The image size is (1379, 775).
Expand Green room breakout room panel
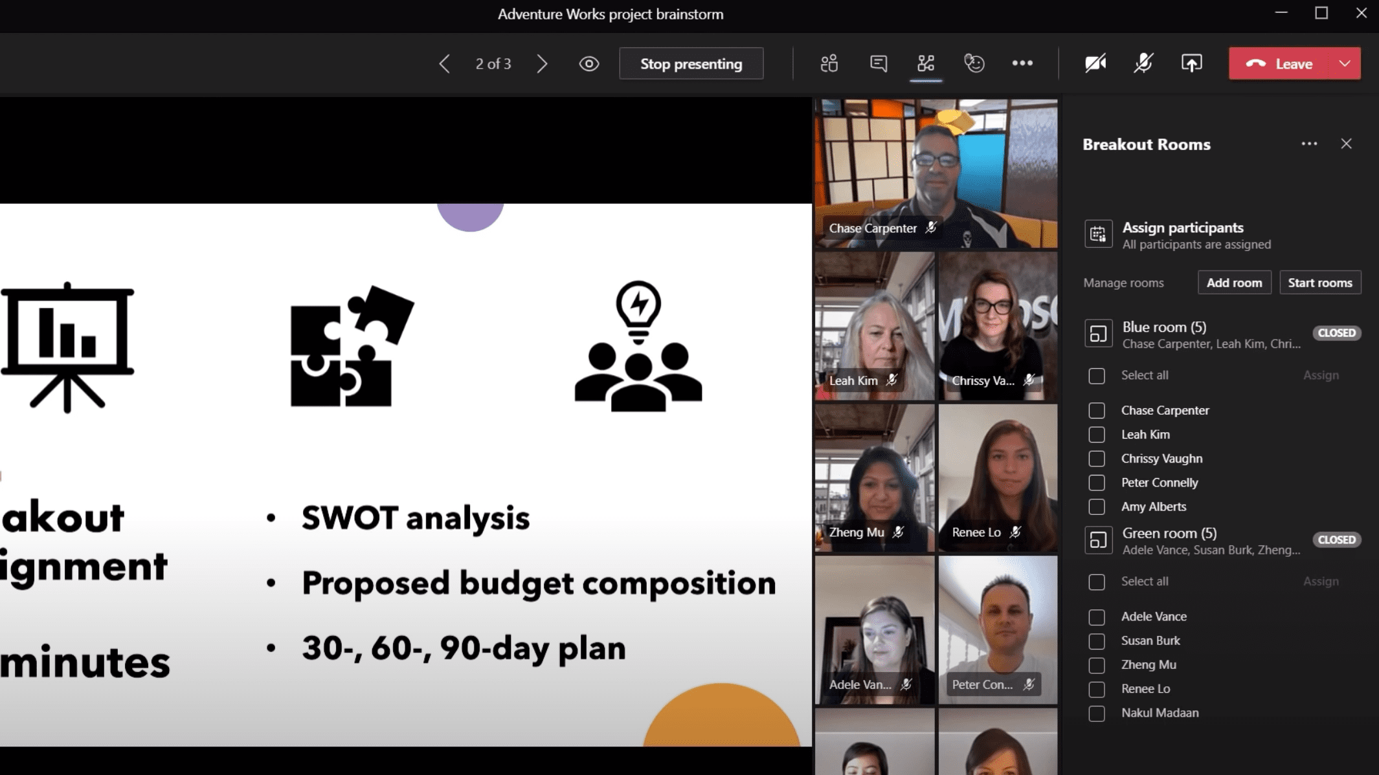(1098, 538)
